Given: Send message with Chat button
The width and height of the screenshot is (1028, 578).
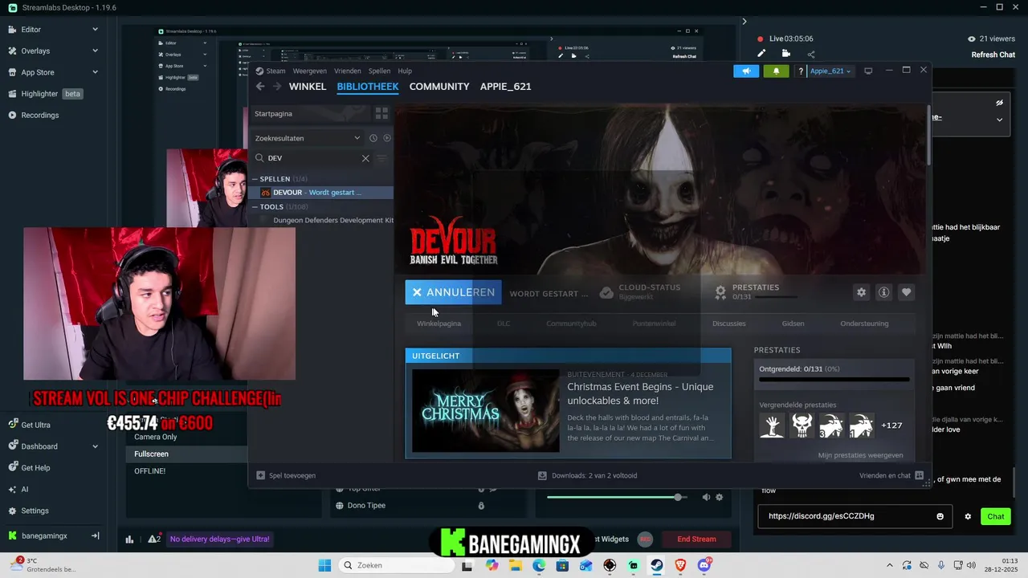Looking at the screenshot, I should tap(996, 516).
